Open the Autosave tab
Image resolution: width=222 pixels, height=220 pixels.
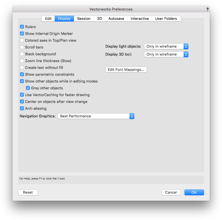tap(116, 19)
